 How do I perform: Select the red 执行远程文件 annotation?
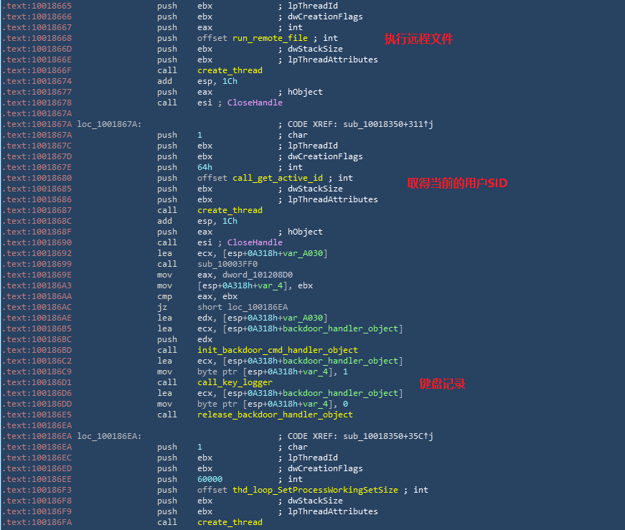pyautogui.click(x=418, y=39)
